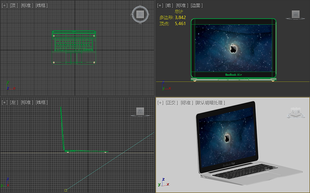Open the [顶] view label menu

point(14,5)
